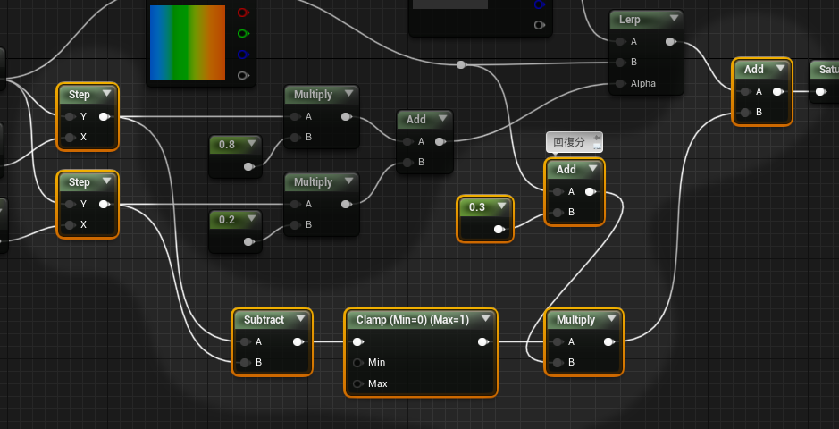Click blue channel pin beside gradient texture preview

[x=243, y=55]
